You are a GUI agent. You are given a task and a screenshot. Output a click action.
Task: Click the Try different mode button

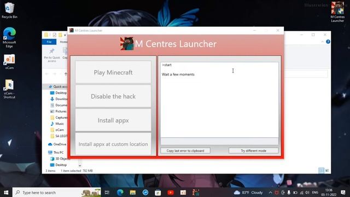pyautogui.click(x=253, y=151)
